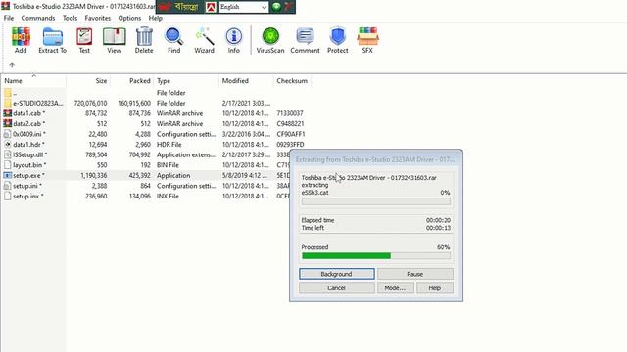Sort by the Modified column header
This screenshot has width=627, height=352.
pos(246,80)
